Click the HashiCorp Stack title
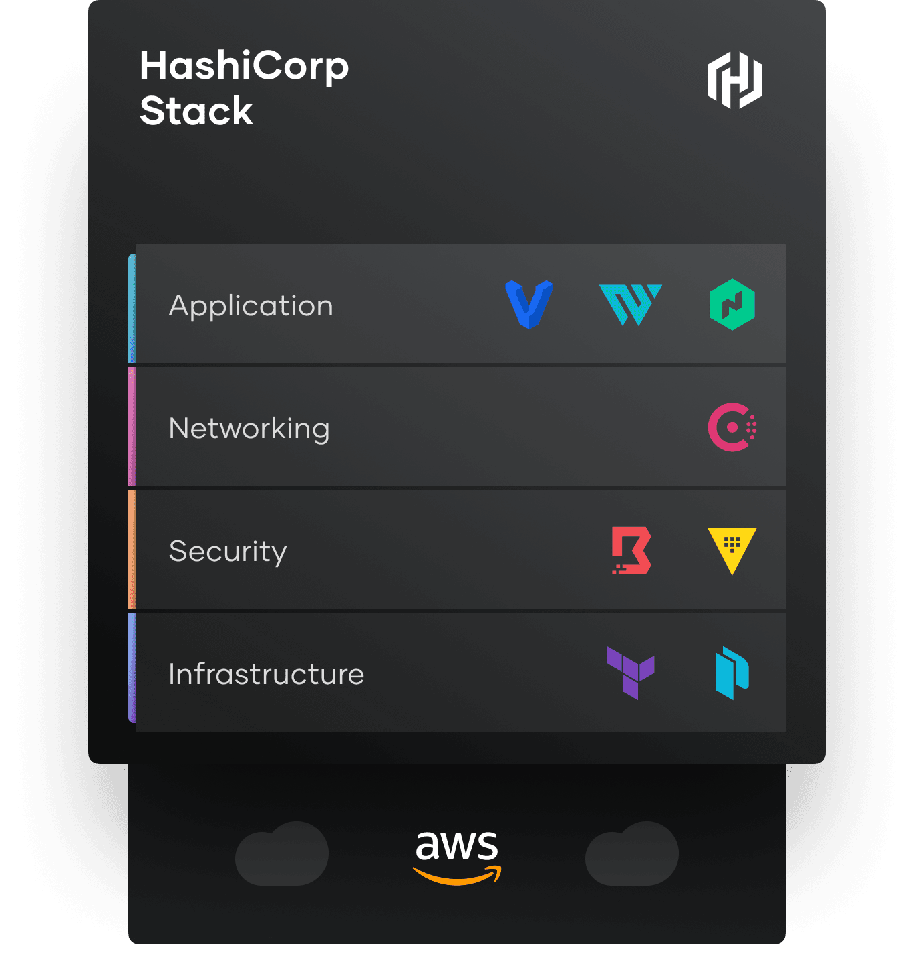Screen dimensions: 914x959 [245, 88]
